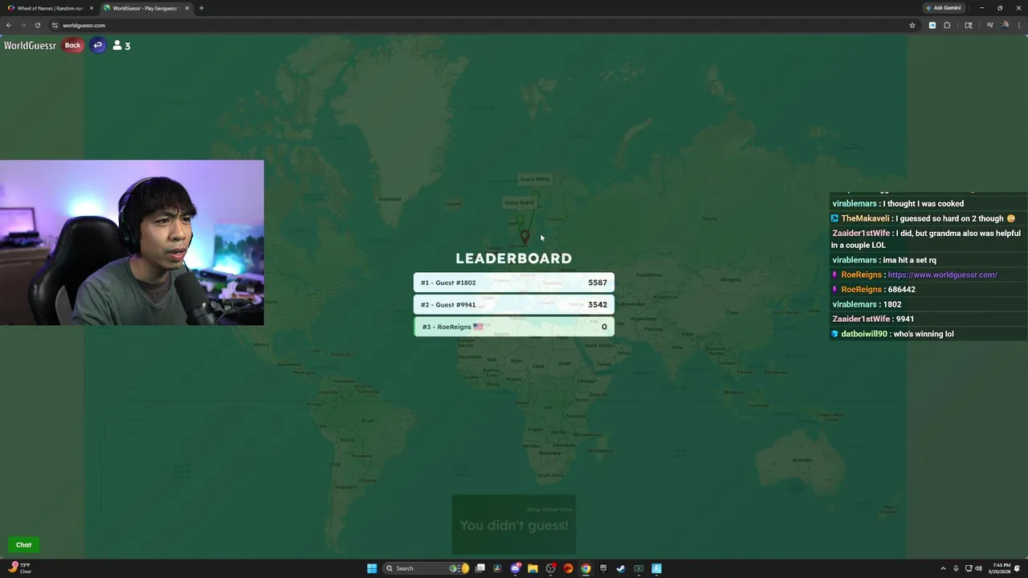The image size is (1028, 578).
Task: Open File Explorer from the taskbar
Action: coord(532,568)
